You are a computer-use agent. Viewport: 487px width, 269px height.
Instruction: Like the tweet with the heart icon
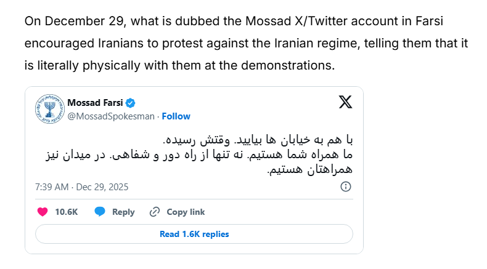coord(43,212)
